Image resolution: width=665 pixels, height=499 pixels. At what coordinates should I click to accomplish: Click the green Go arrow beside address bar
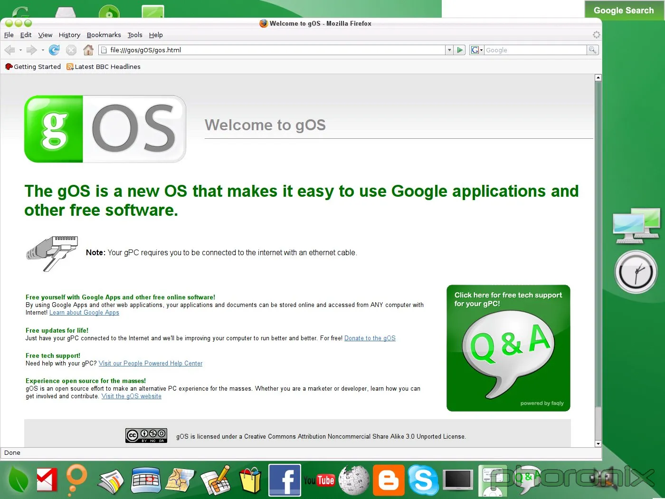460,50
